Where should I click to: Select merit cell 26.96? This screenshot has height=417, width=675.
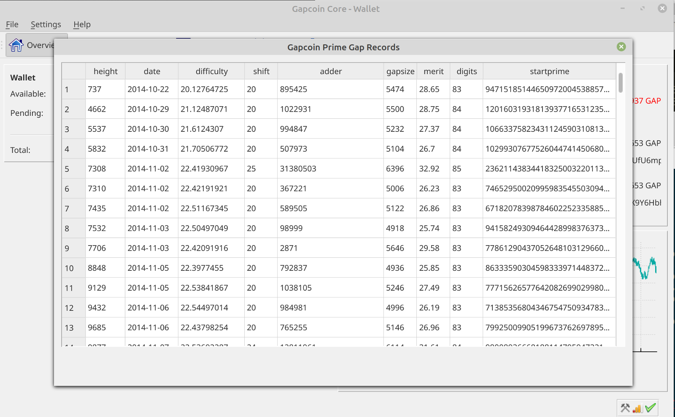pyautogui.click(x=434, y=327)
